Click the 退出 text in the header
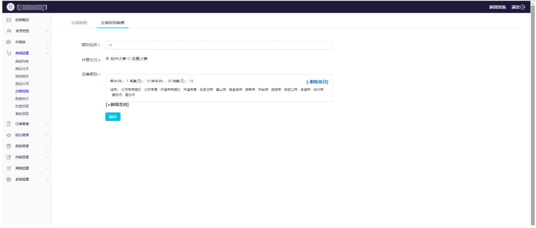536x228 pixels. point(515,7)
